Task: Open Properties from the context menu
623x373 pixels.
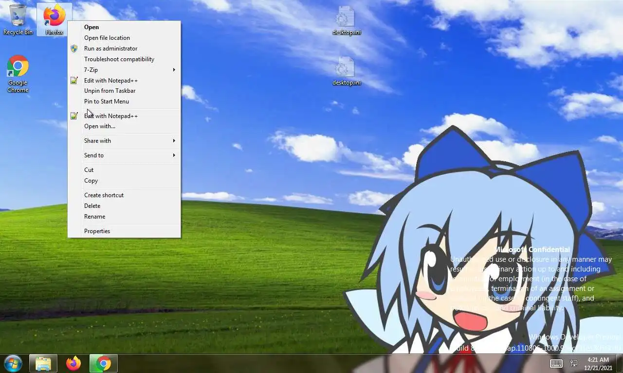Action: click(x=124, y=231)
